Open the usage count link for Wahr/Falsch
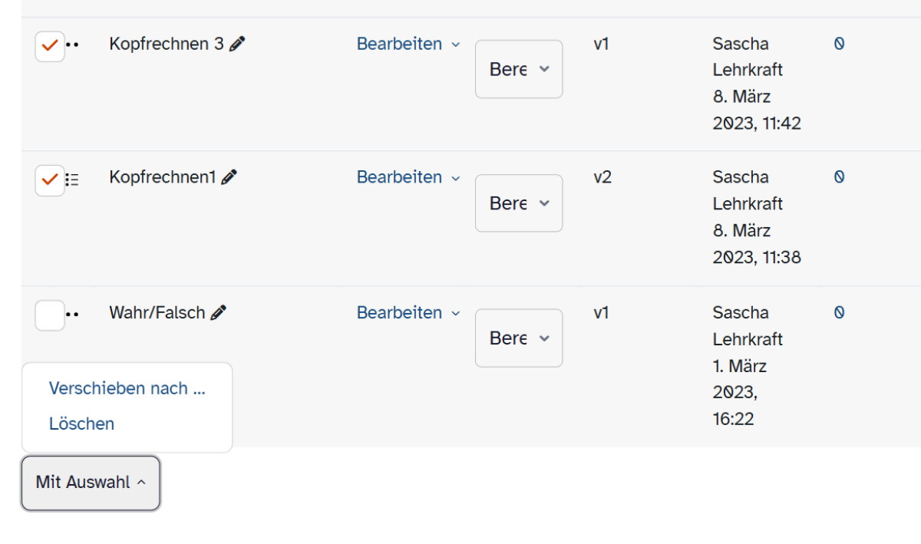The image size is (921, 544). coord(839,312)
